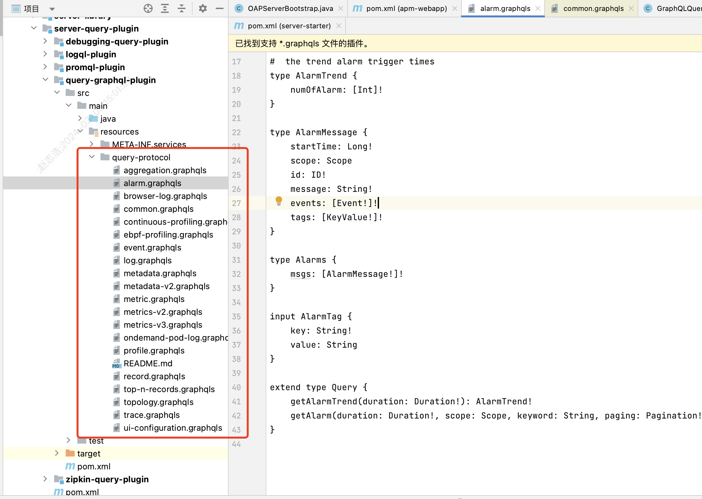Click the Collapse All icon in project toolbar
702x499 pixels.
point(182,9)
